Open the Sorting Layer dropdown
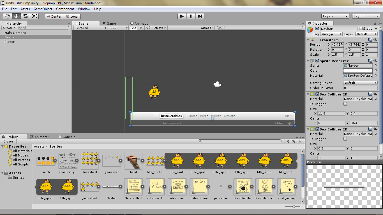The image size is (383, 215). coord(360,83)
